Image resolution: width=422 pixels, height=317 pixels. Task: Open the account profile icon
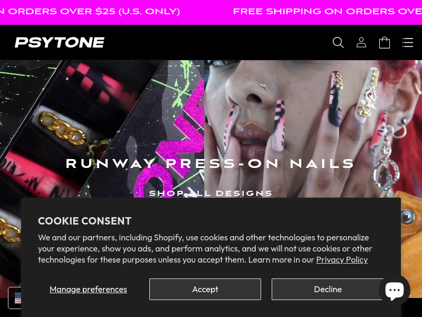coord(361,43)
